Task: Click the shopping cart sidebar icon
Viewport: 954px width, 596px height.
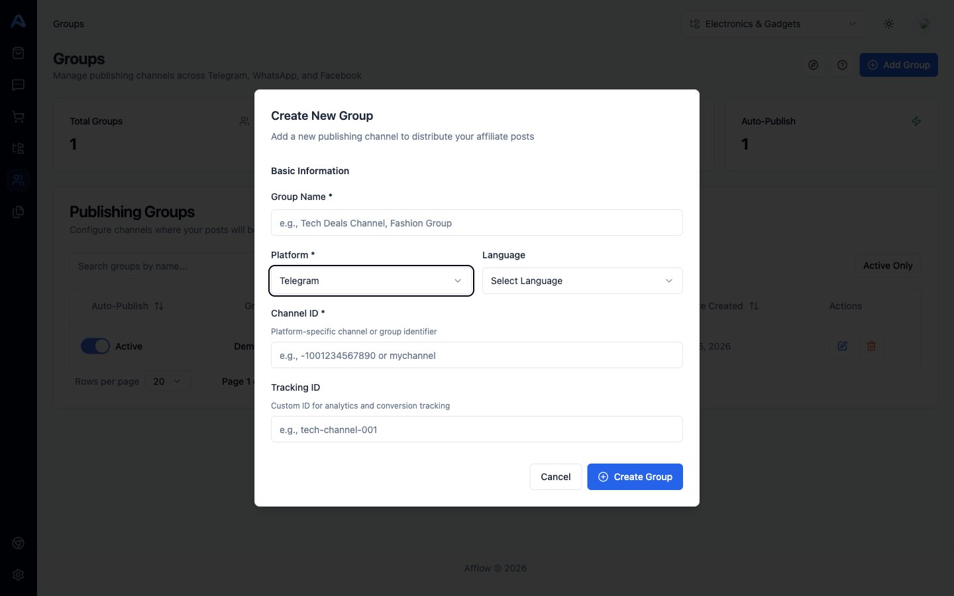Action: (x=19, y=117)
